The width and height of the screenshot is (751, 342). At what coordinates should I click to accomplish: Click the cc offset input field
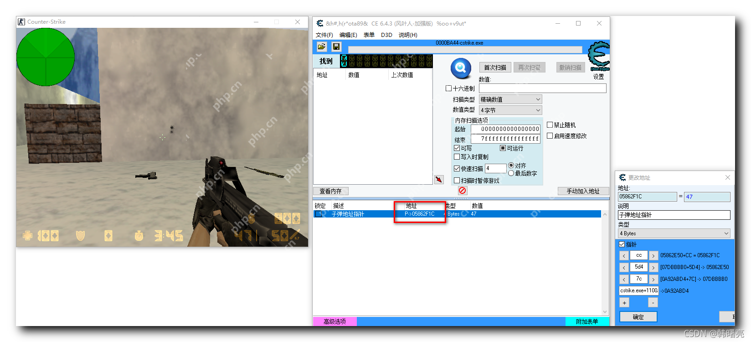coord(639,255)
